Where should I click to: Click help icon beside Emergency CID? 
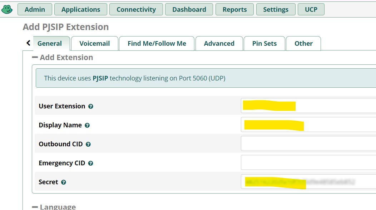point(91,163)
